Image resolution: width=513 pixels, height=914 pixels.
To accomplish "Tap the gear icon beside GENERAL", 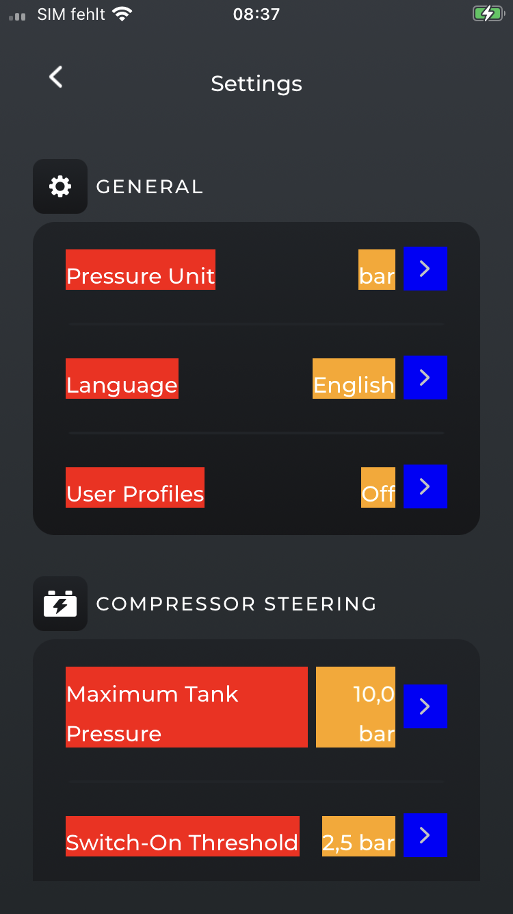I will [60, 186].
